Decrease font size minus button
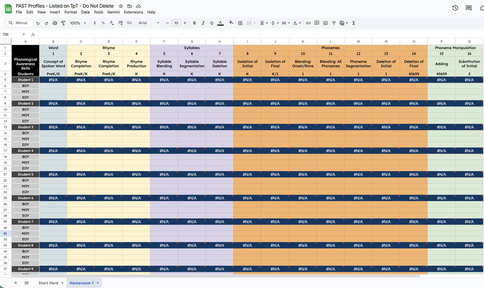The image size is (484, 288). click(x=167, y=23)
